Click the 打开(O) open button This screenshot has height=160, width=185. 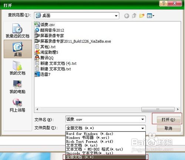[168, 119]
